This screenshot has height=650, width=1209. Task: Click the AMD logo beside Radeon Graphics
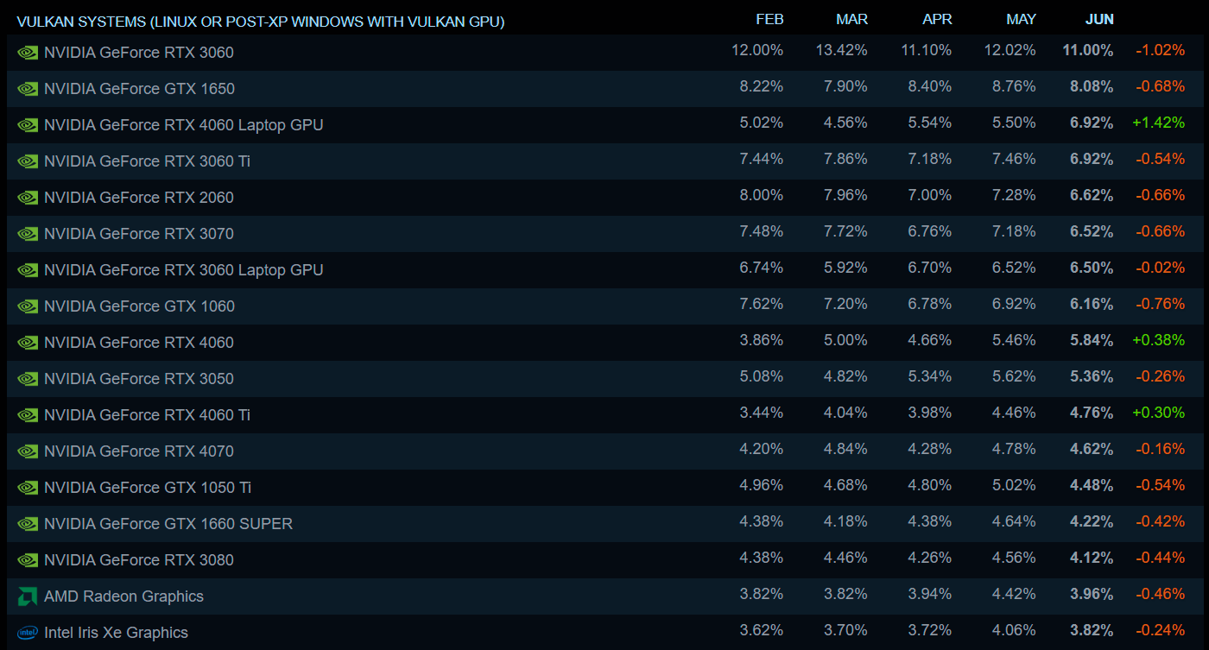(28, 596)
